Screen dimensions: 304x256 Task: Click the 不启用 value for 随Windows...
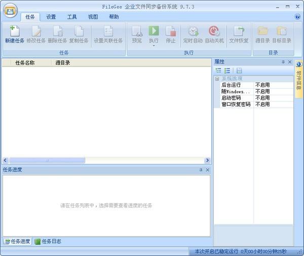click(x=262, y=91)
